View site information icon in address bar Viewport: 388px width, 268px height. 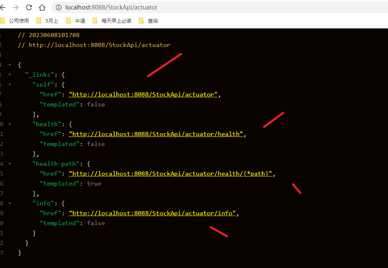[x=59, y=7]
